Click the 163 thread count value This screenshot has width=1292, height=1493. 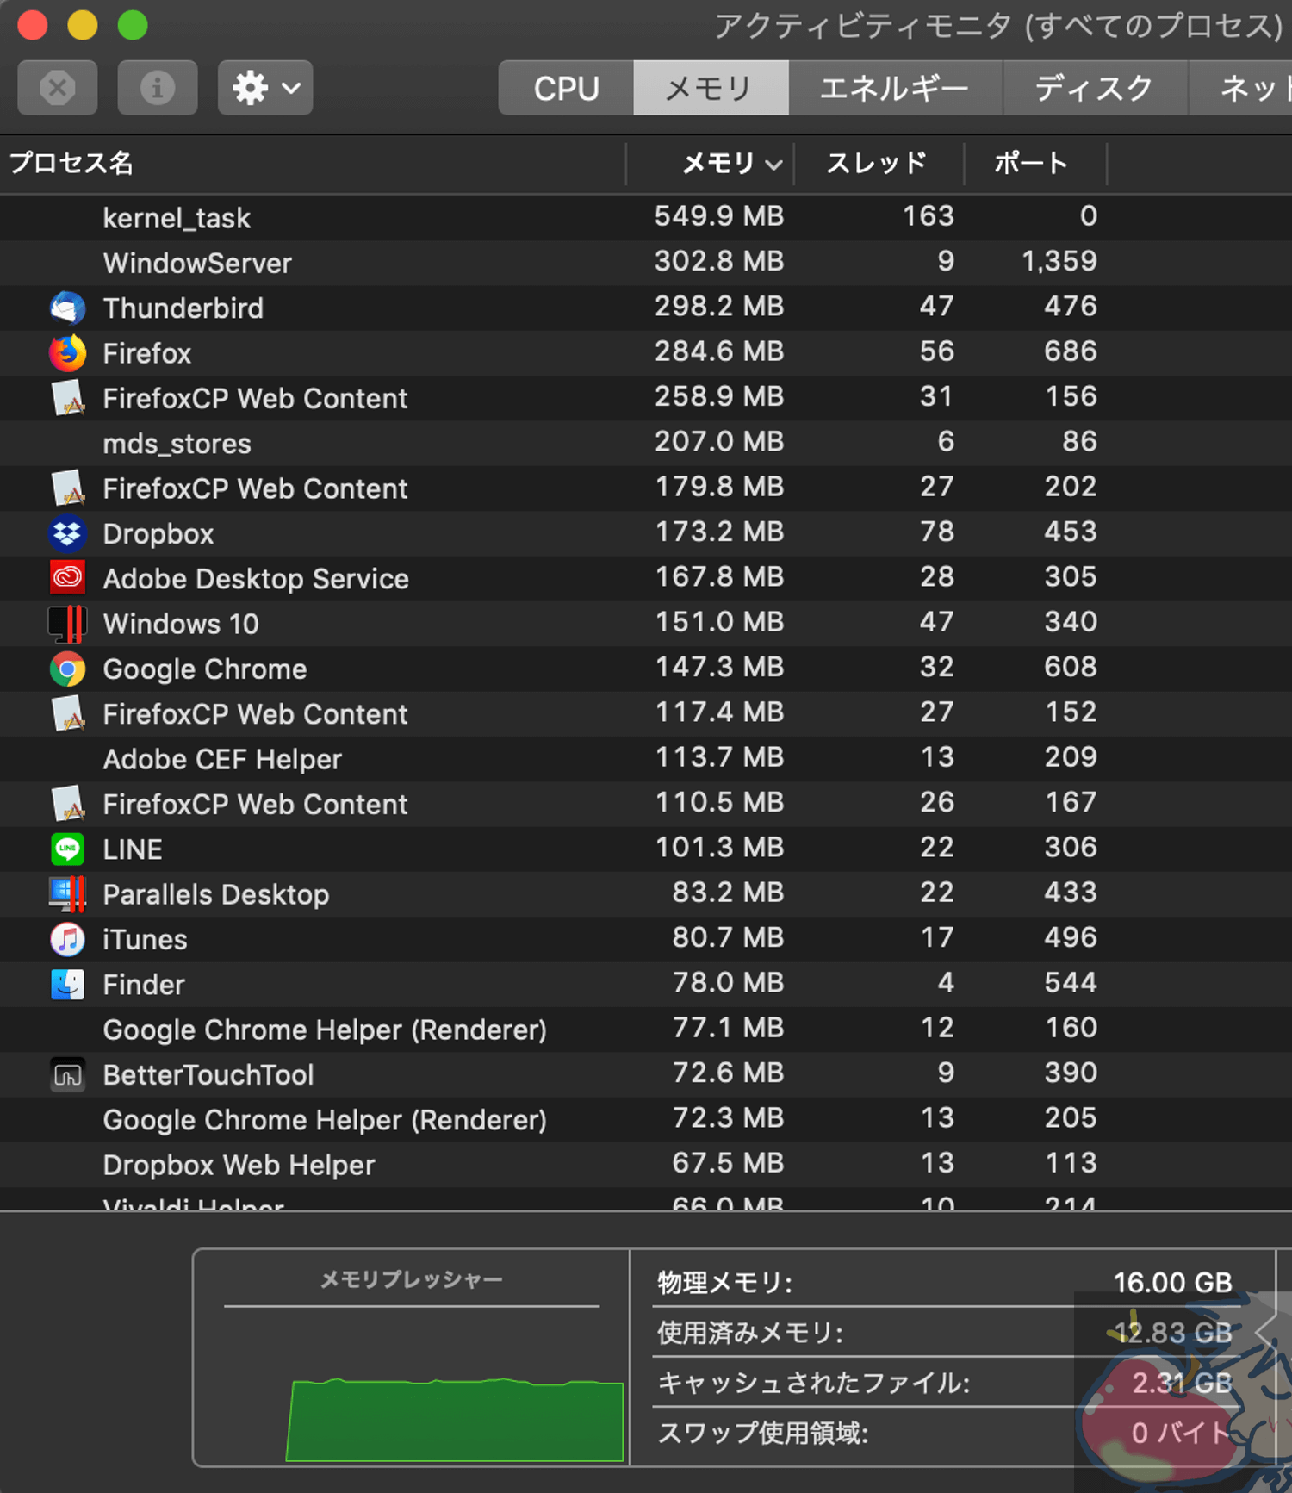pos(929,215)
